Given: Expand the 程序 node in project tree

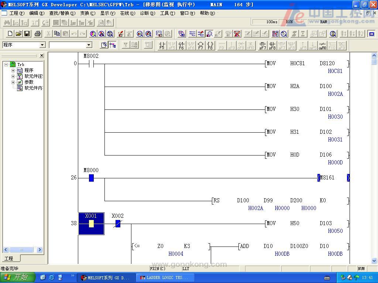Looking at the screenshot, I should (x=13, y=70).
